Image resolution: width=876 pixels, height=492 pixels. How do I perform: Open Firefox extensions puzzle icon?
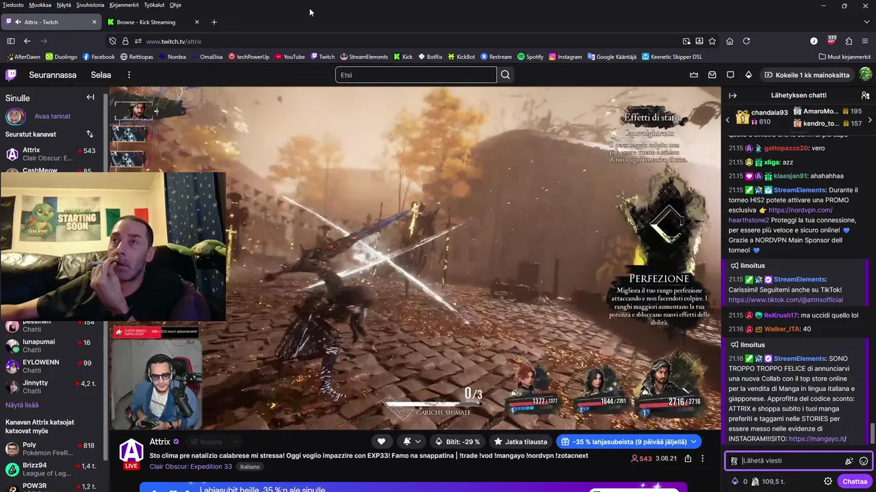click(x=849, y=41)
